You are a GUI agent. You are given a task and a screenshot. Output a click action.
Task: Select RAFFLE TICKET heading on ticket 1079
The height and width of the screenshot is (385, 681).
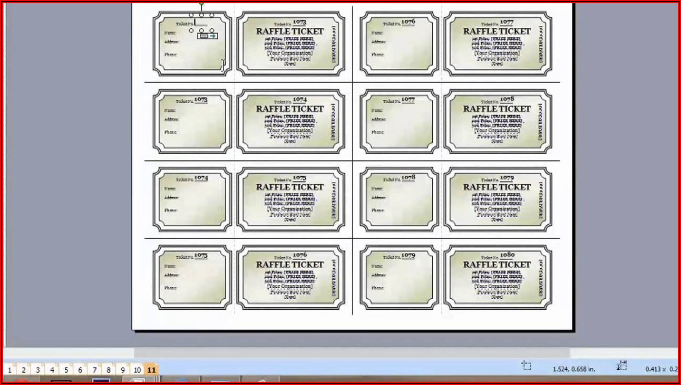[x=497, y=187]
